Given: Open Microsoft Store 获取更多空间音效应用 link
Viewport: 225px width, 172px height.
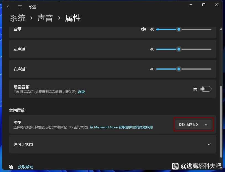Looking at the screenshot, I should tap(121, 127).
